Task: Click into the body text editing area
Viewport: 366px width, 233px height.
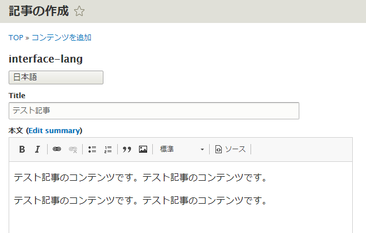Action: (180, 197)
